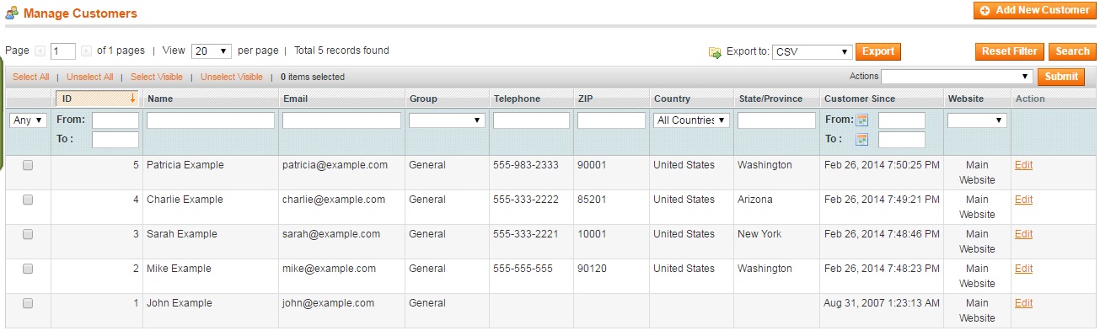Click the Reset Filter button
The width and height of the screenshot is (1100, 336).
[1010, 51]
